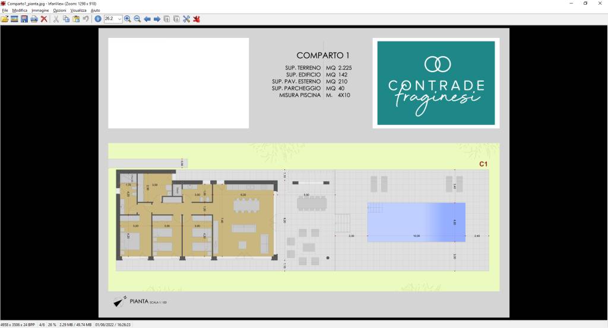
Task: Restore down the IrfanView window
Action: click(585, 4)
